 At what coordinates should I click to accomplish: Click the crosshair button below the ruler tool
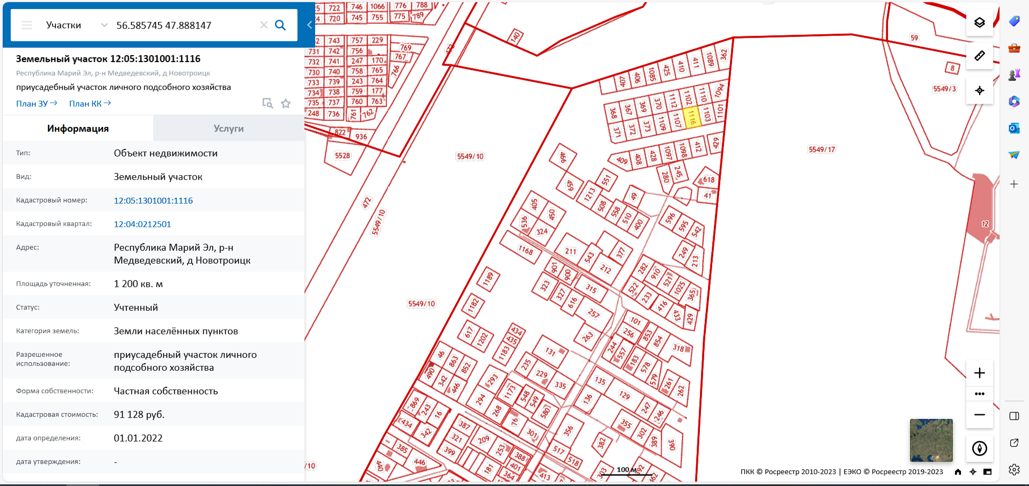click(980, 91)
